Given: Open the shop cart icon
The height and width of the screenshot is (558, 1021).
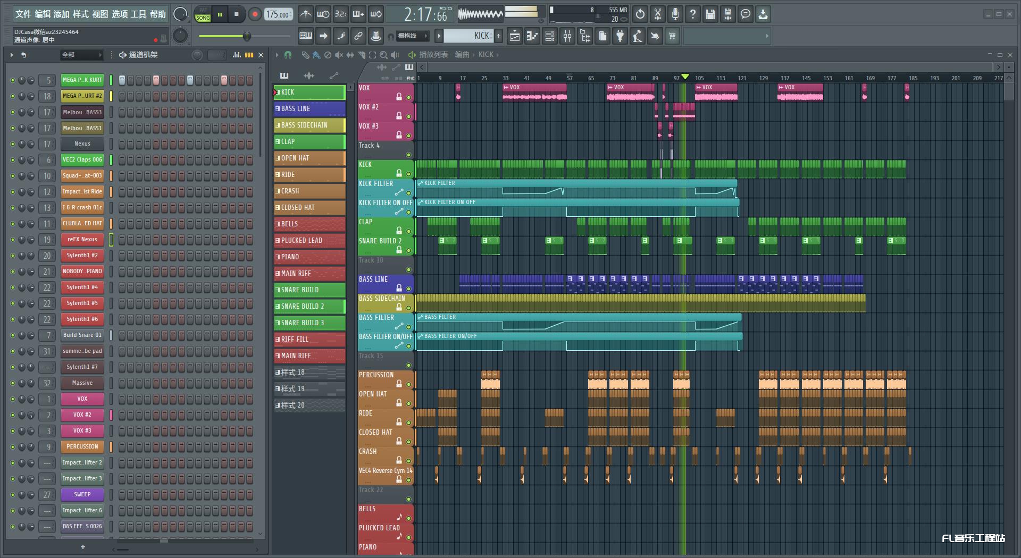Looking at the screenshot, I should (672, 36).
